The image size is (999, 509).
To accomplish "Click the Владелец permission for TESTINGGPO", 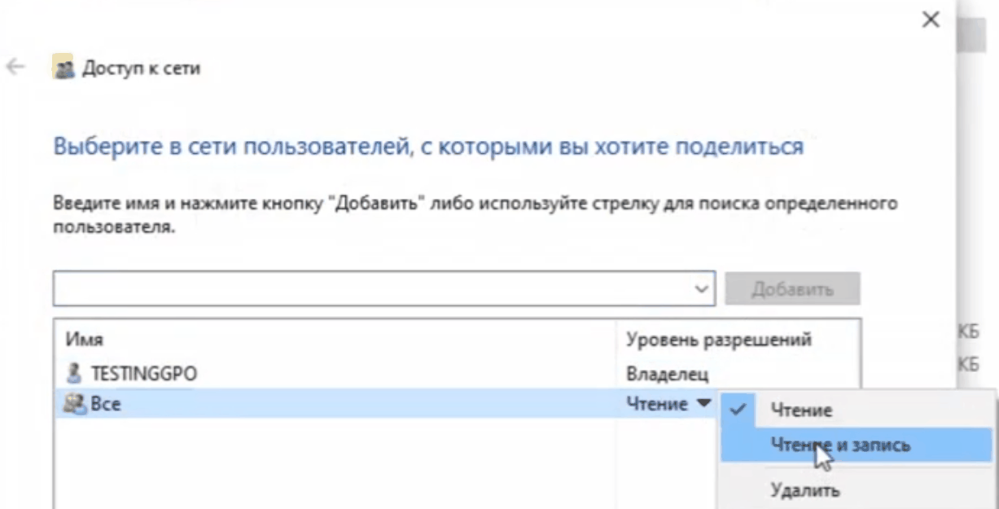I will (667, 374).
